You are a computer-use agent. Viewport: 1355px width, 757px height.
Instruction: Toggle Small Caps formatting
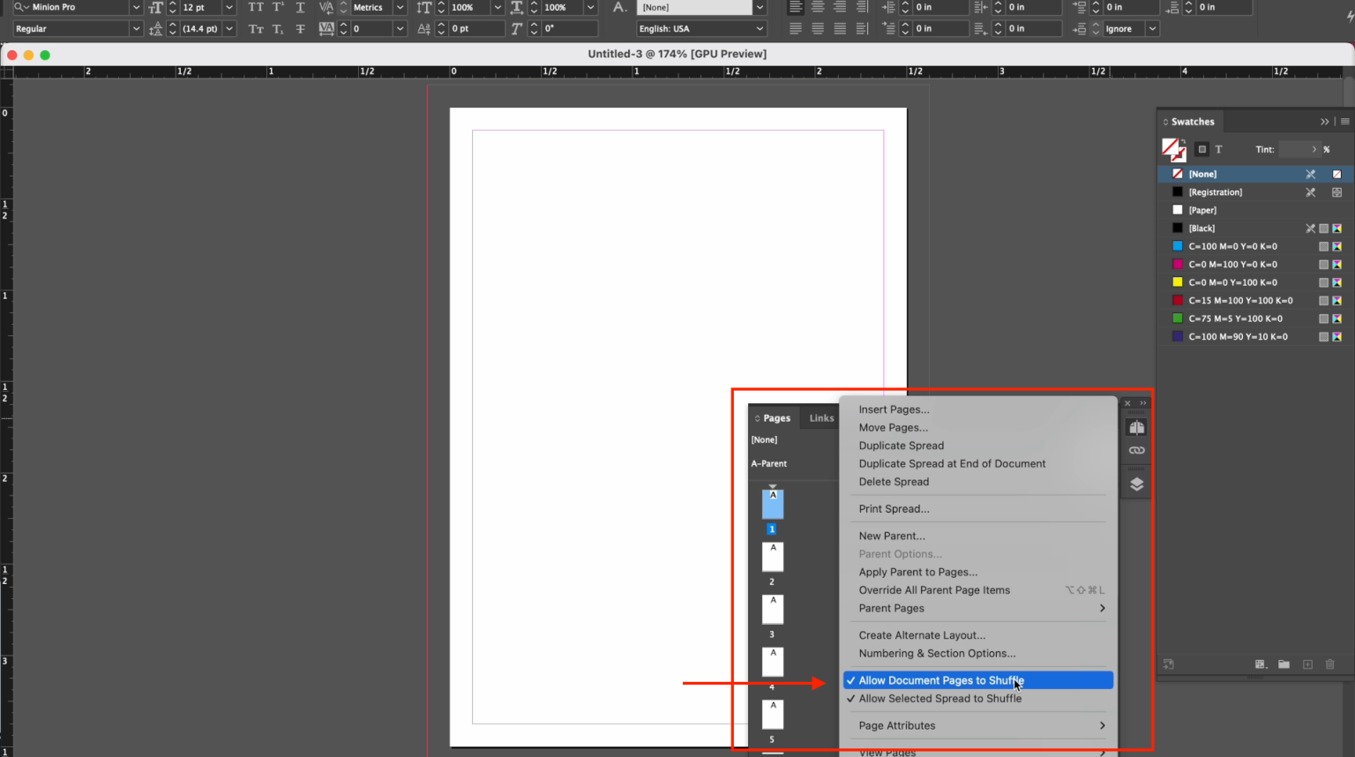pyautogui.click(x=255, y=28)
